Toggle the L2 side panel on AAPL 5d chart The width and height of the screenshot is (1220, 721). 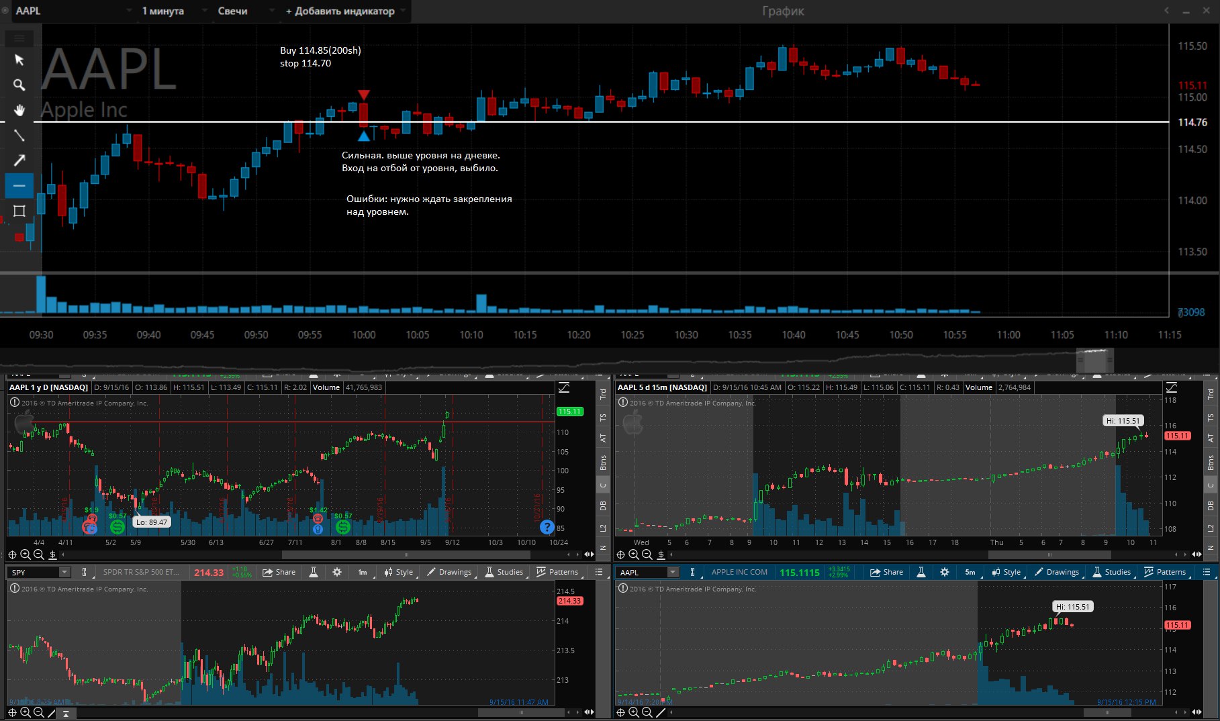[1211, 528]
